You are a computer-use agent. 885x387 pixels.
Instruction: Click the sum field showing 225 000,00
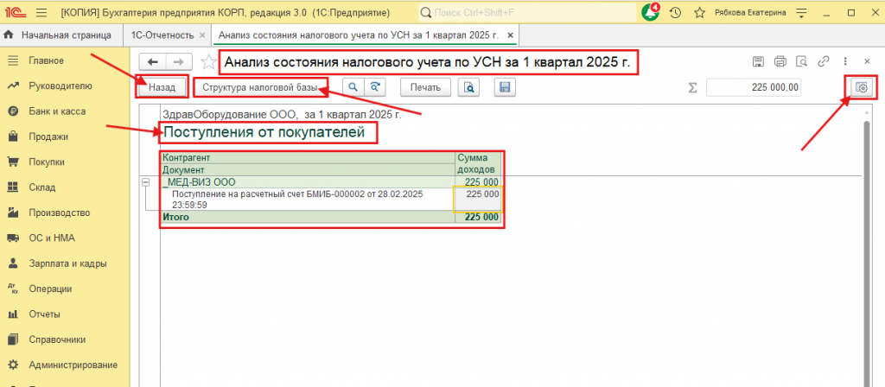[x=754, y=87]
